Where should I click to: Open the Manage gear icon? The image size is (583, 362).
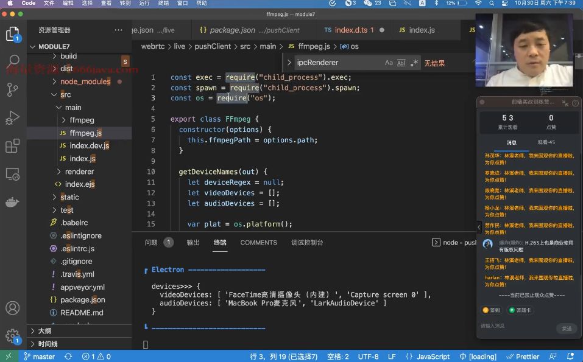(13, 336)
